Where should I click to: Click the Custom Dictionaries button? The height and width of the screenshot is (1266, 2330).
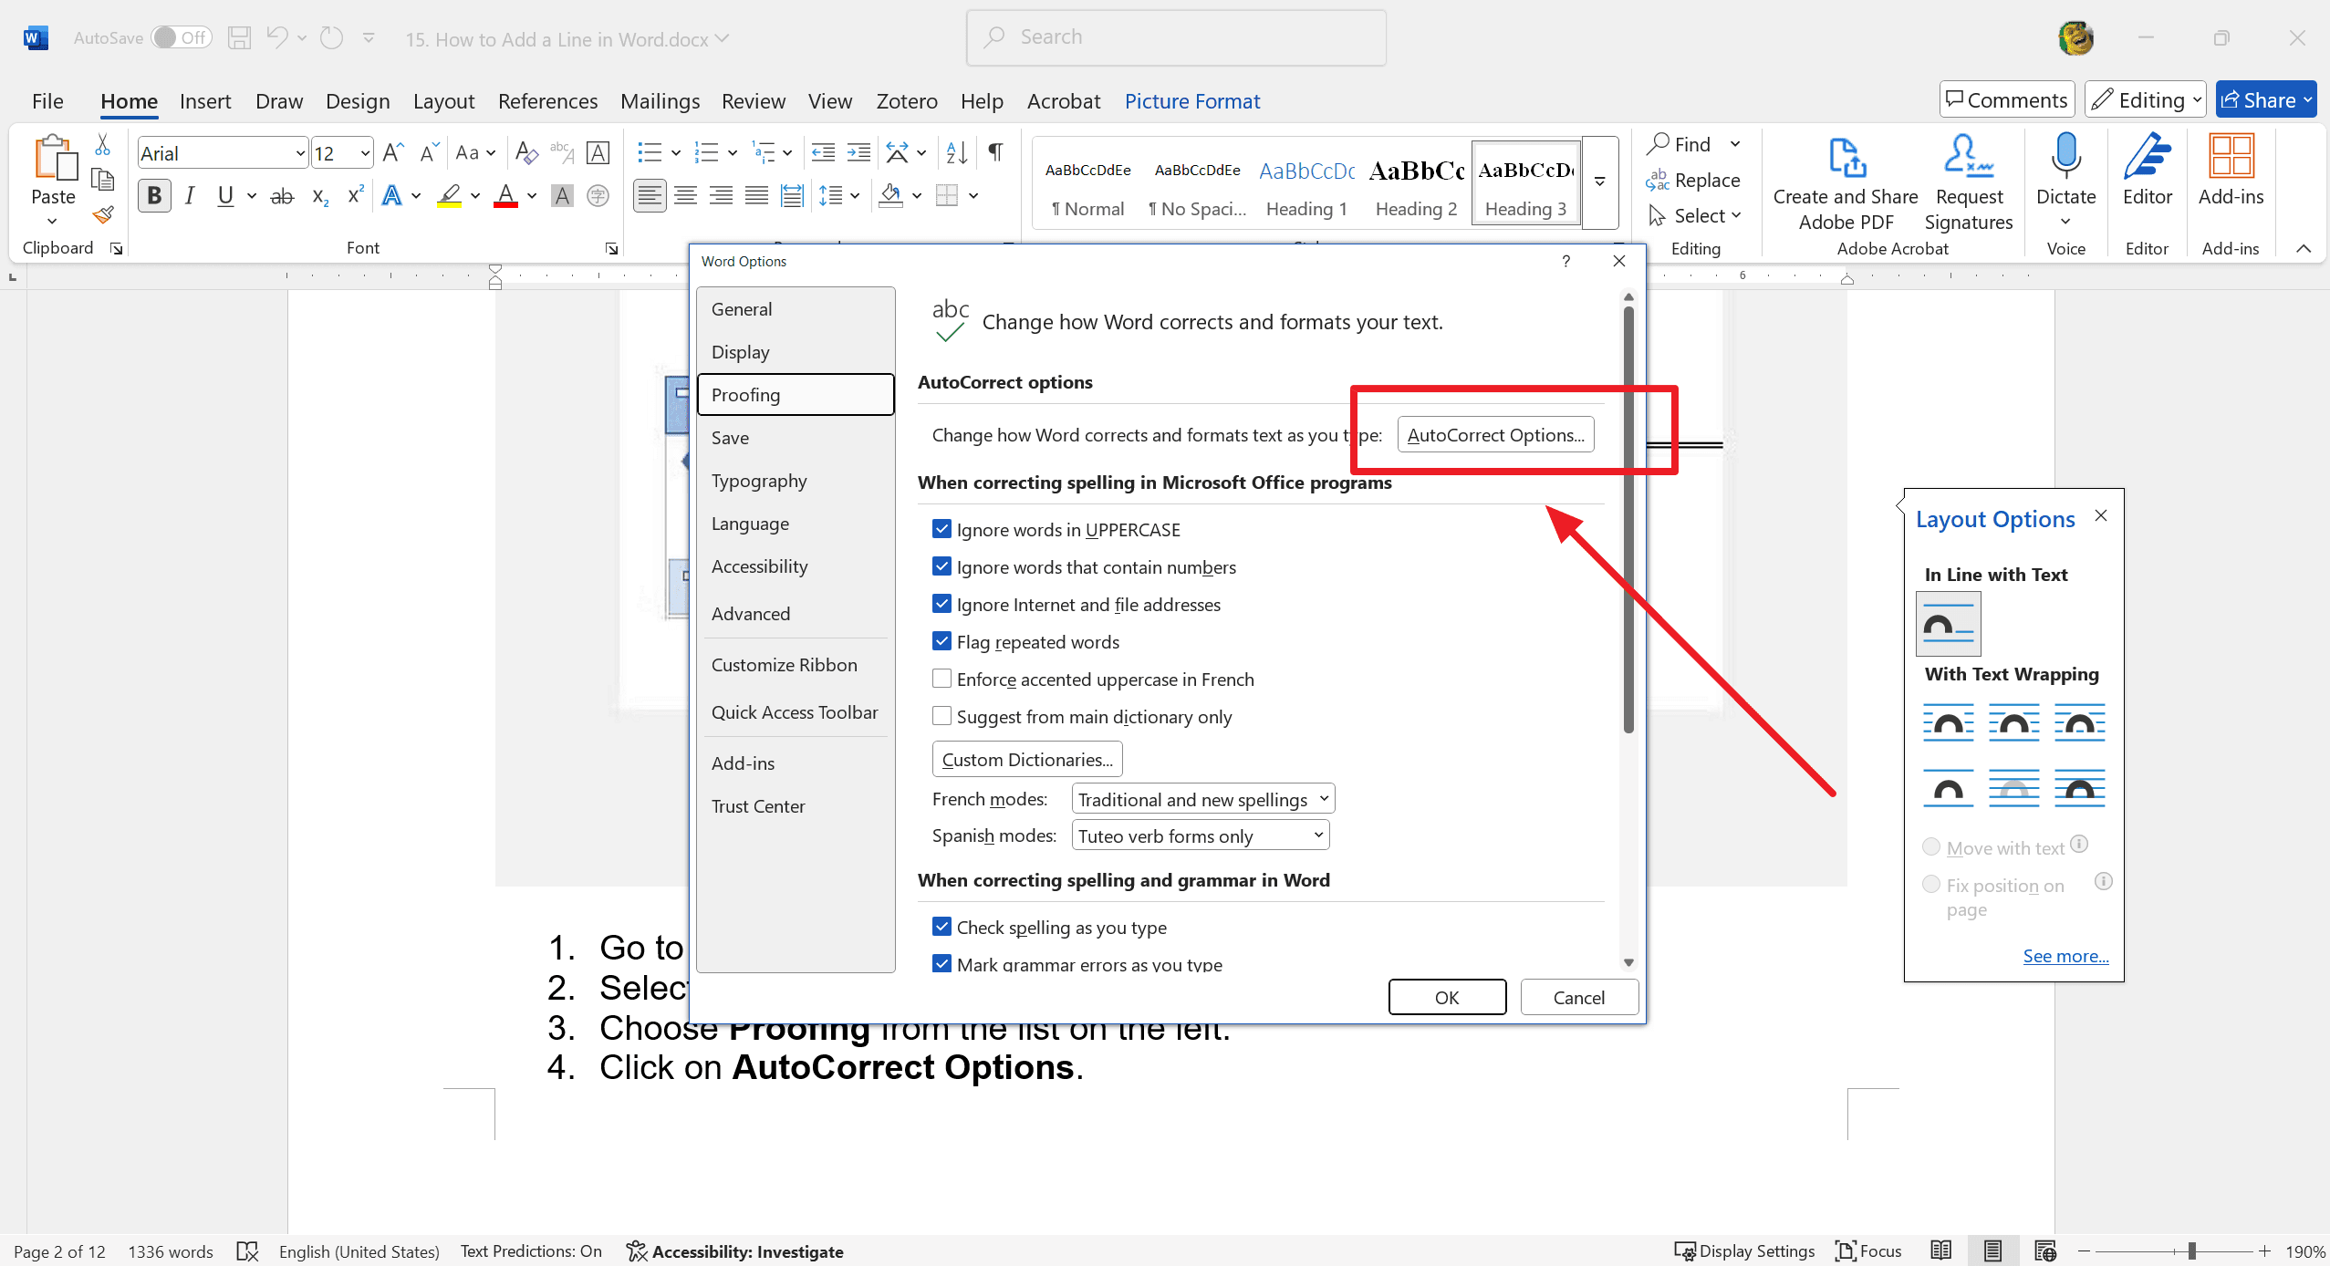1029,758
